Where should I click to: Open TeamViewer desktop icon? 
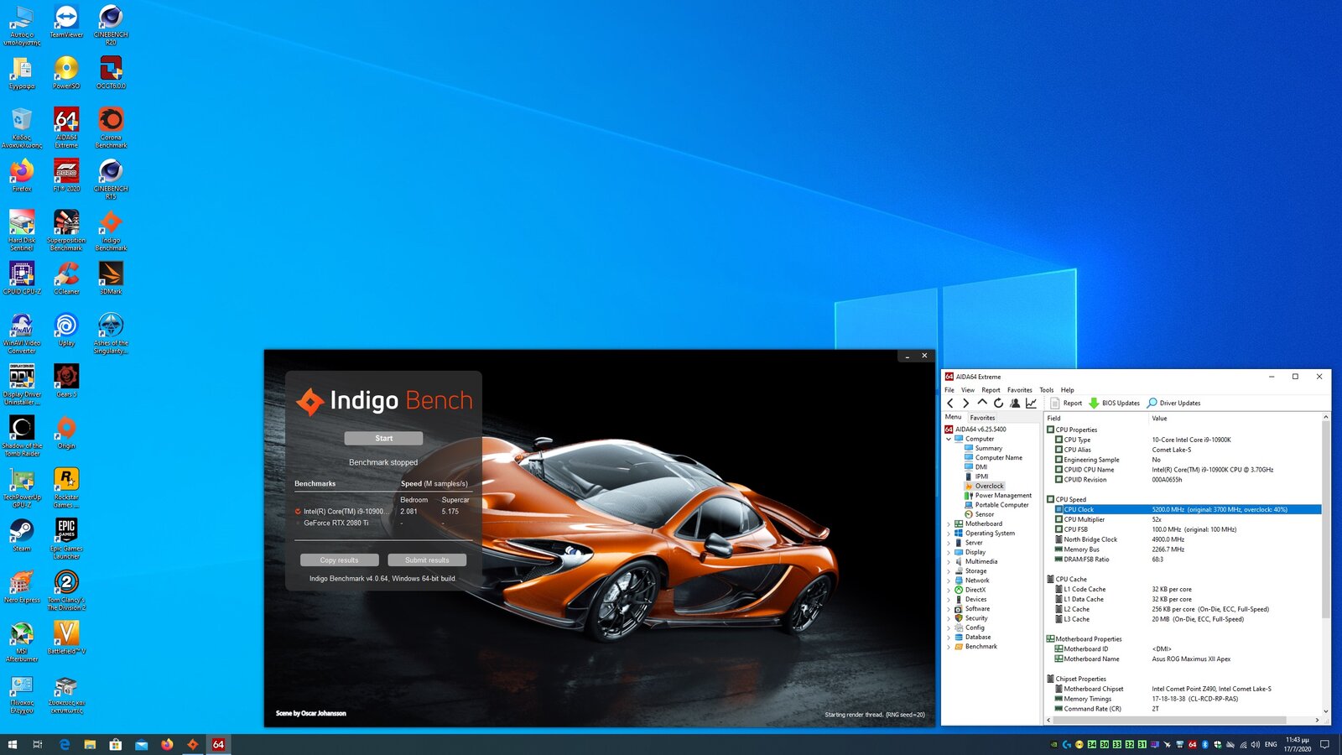(66, 22)
